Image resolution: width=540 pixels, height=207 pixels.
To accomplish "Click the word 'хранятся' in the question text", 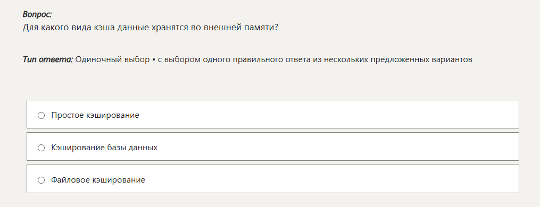I will point(170,28).
